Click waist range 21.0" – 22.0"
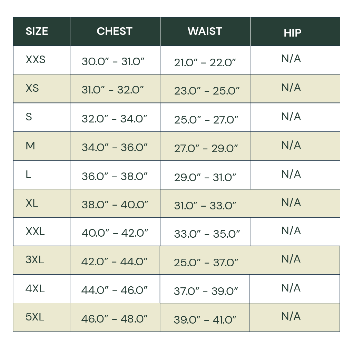 pyautogui.click(x=205, y=62)
